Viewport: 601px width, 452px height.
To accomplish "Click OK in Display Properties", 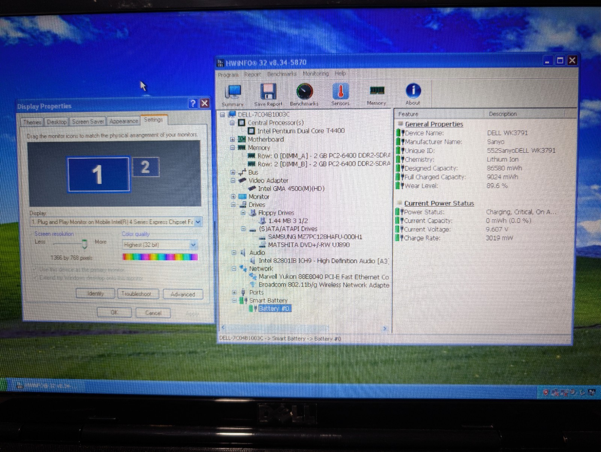I will [x=114, y=312].
